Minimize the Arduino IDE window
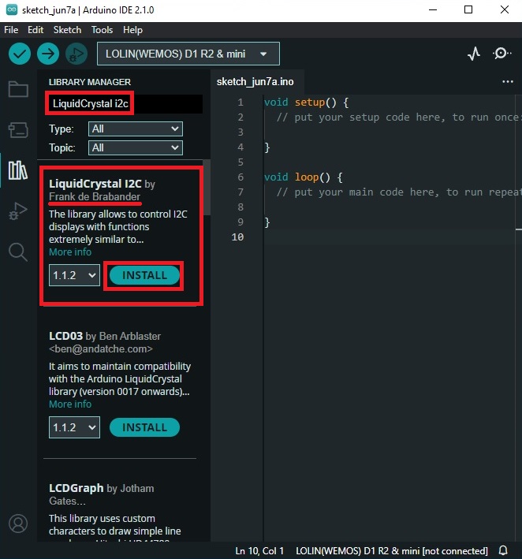This screenshot has height=559, width=522. pyautogui.click(x=433, y=10)
